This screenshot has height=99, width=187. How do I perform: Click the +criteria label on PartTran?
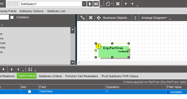coord(123,52)
